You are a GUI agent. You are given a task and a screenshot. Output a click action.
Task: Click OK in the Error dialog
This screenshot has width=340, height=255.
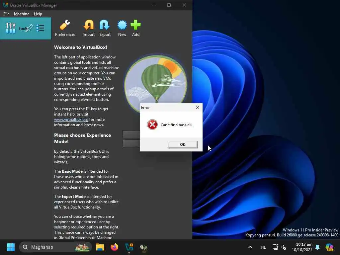[182, 144]
